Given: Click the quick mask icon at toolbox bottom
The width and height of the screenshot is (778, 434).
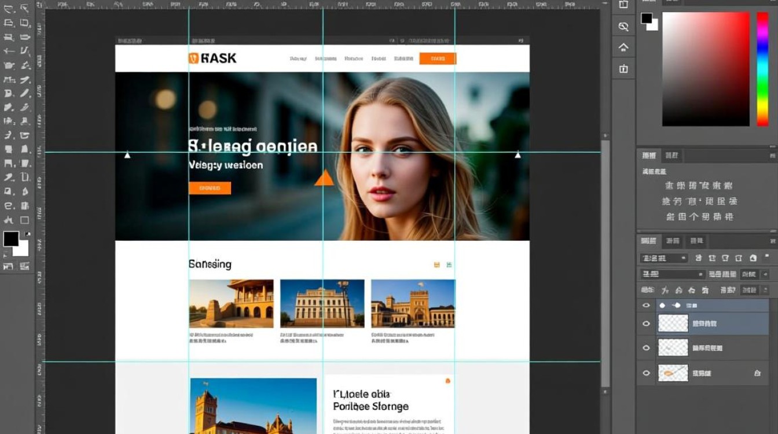Looking at the screenshot, I should coord(9,266).
